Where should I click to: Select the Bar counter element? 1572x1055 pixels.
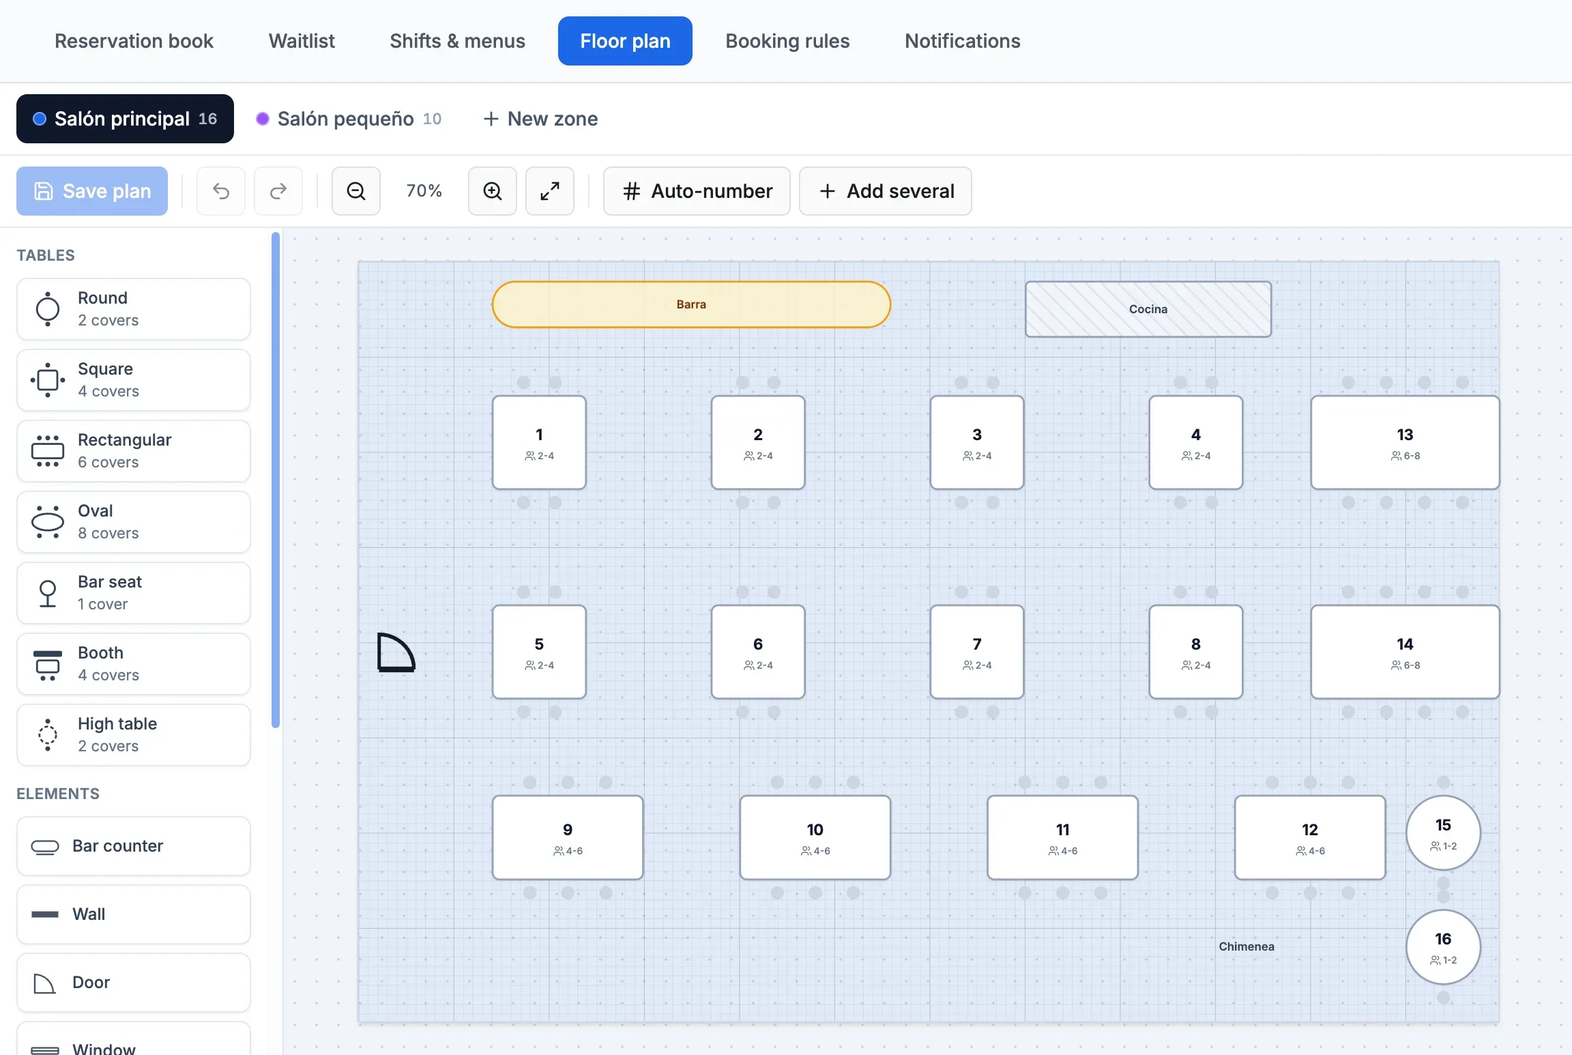[134, 846]
